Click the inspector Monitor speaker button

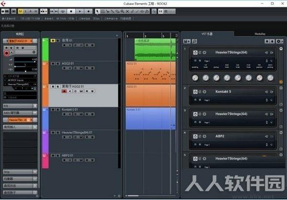click(x=11, y=53)
